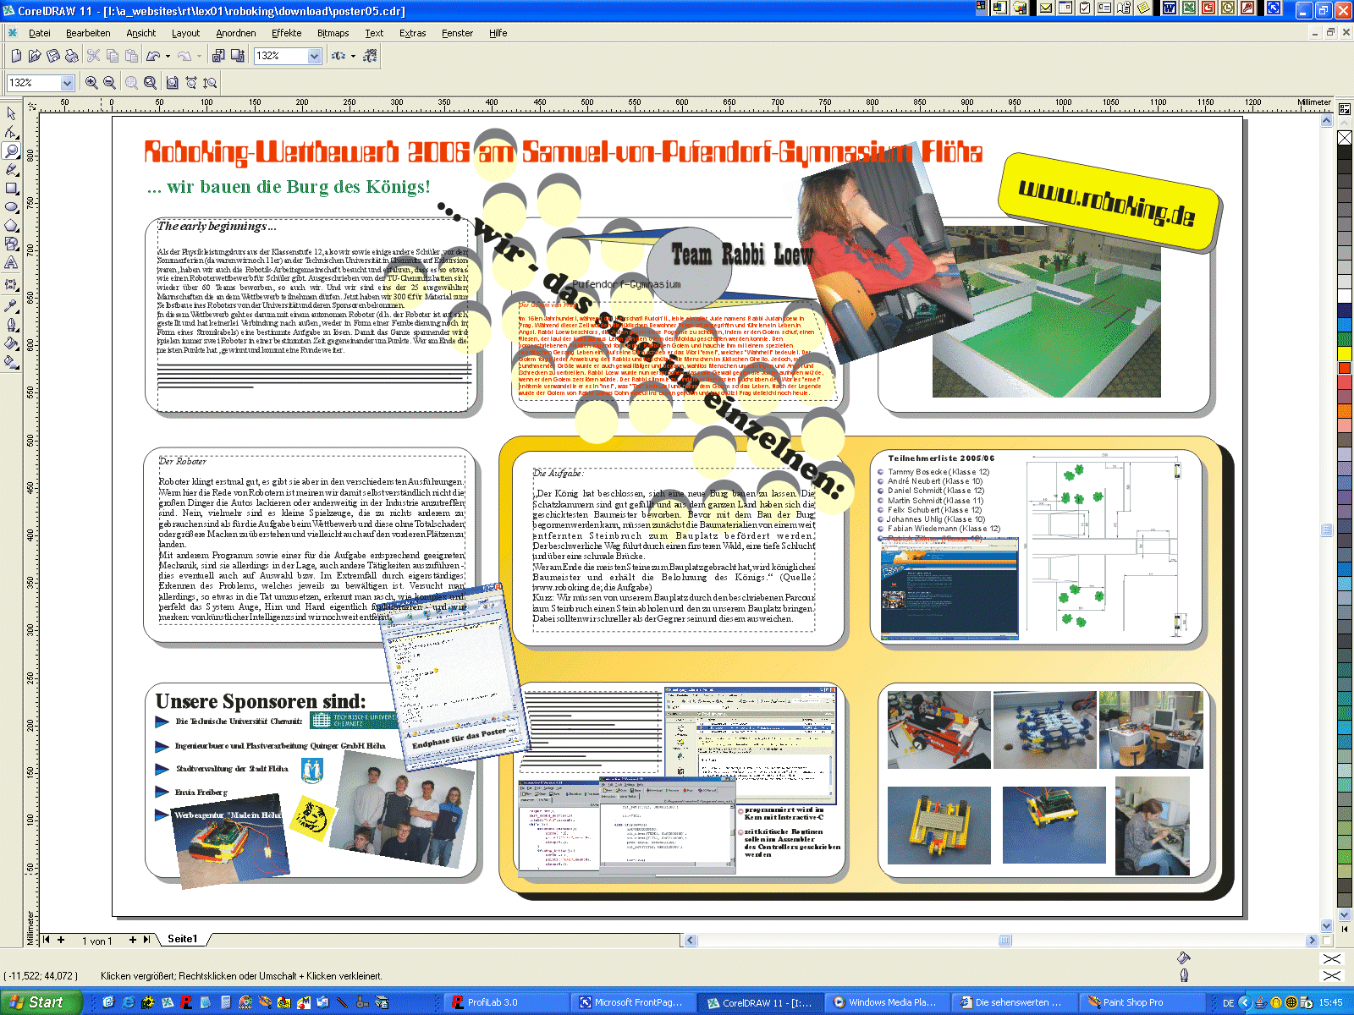Viewport: 1354px width, 1015px height.
Task: Open the Layout menu
Action: pyautogui.click(x=185, y=33)
